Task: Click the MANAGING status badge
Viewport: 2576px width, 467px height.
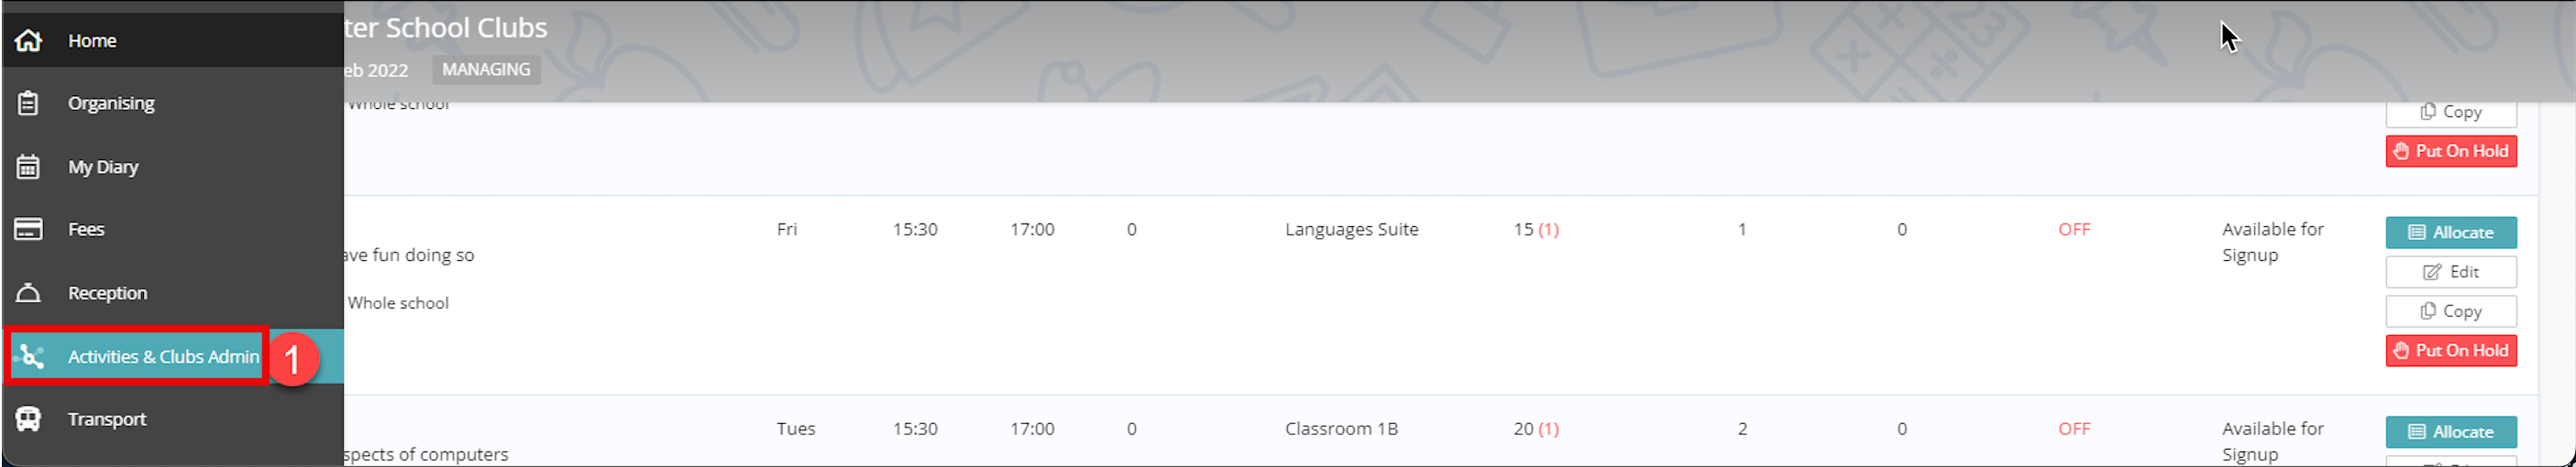Action: (x=486, y=70)
